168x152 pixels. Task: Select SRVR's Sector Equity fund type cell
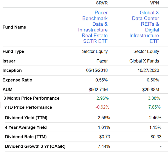95,51
